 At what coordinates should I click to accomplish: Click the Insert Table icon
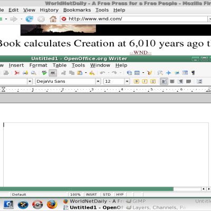137,73
